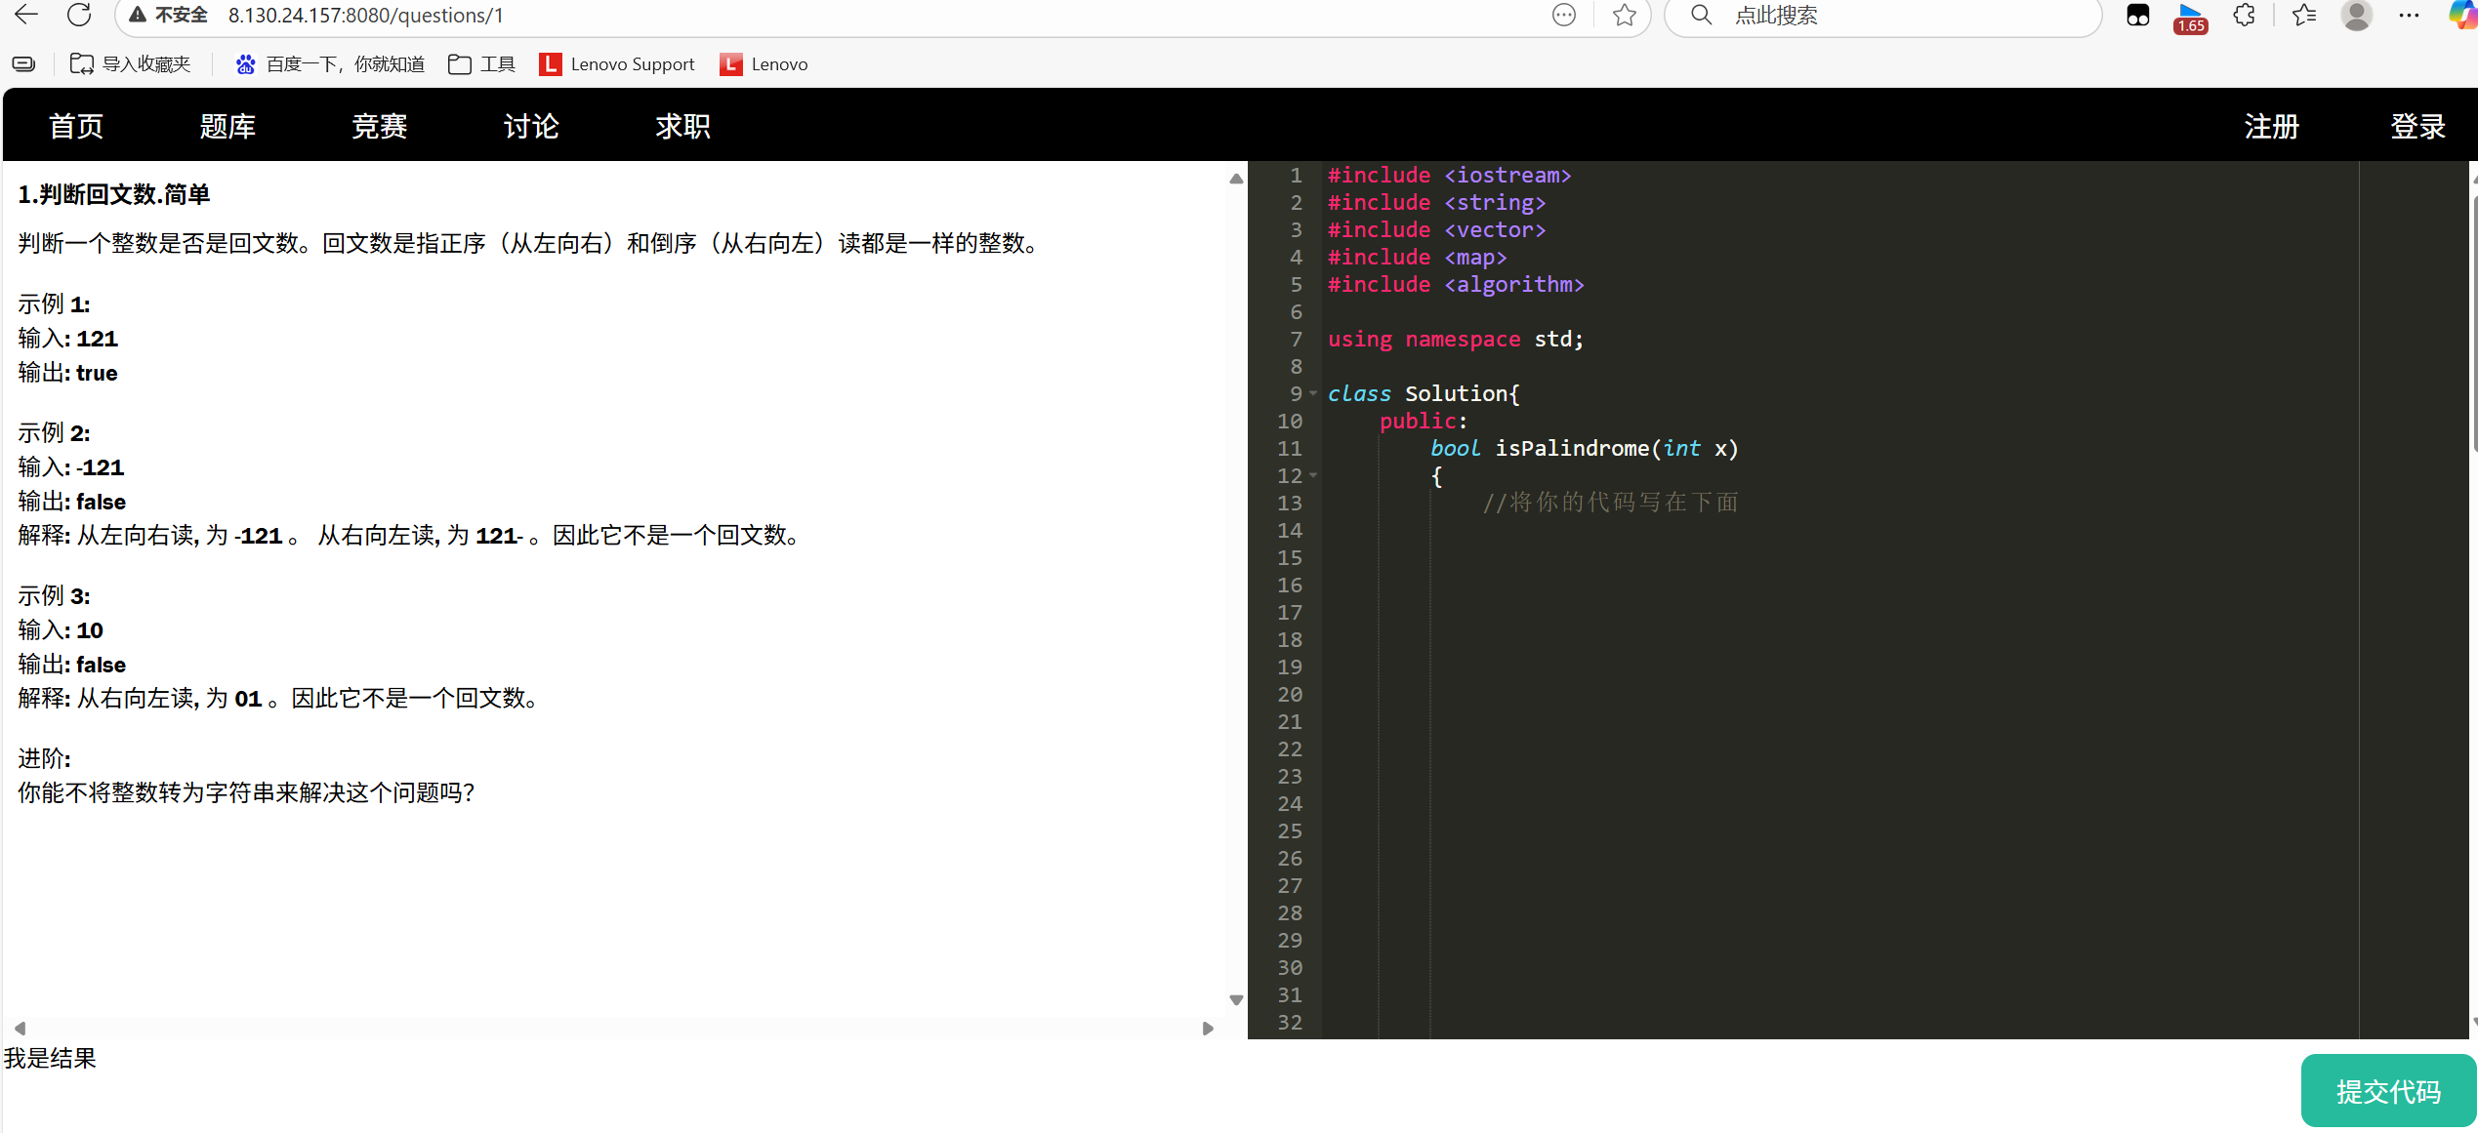
Task: Click 'using namespace std;' line
Action: tap(1455, 339)
